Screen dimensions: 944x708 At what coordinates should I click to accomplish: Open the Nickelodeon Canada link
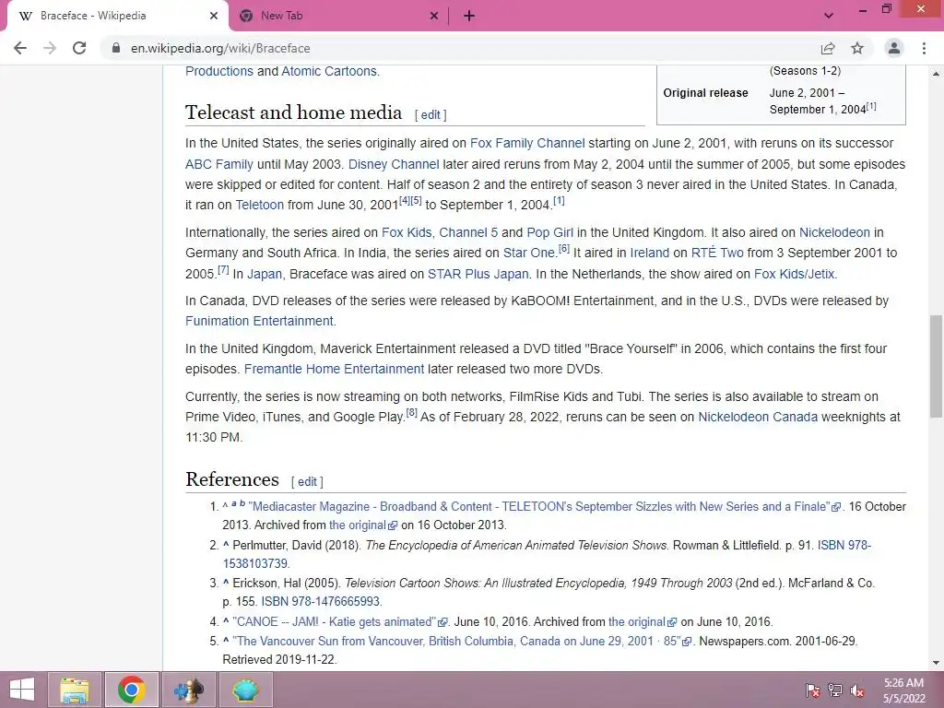(x=758, y=417)
